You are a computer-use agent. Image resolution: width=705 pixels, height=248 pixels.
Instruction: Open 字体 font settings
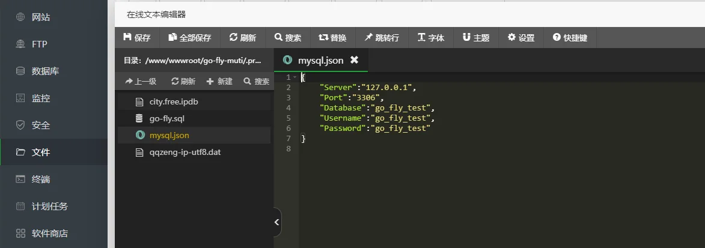coord(431,38)
